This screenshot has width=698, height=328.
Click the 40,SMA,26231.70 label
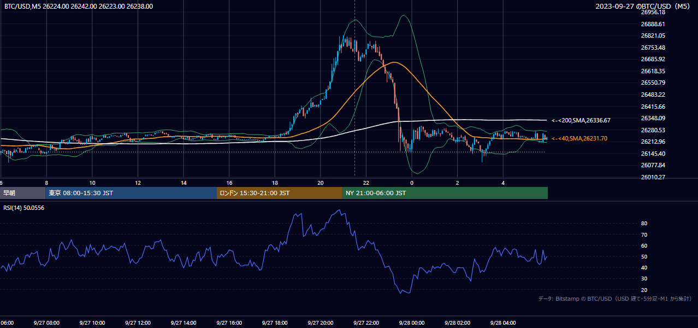(579, 139)
